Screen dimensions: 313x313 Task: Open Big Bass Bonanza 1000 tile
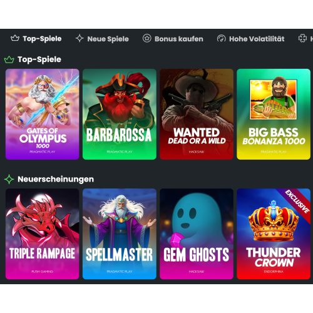pos(274,114)
